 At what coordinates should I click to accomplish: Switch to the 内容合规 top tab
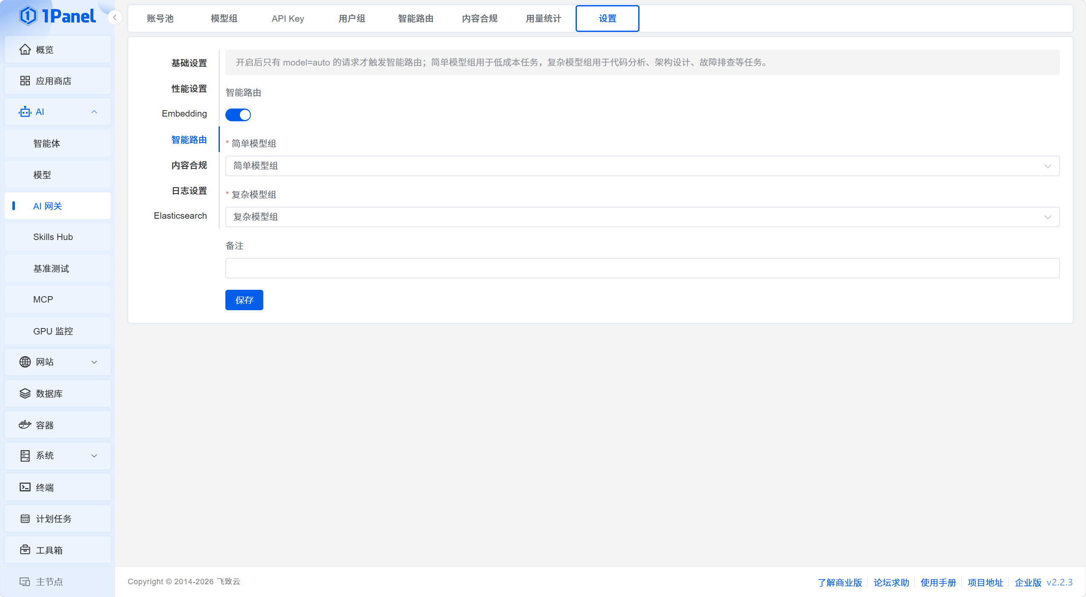click(x=480, y=18)
